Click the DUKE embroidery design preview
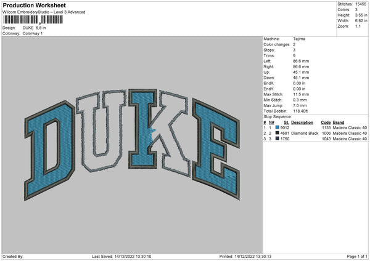Screen dimensions: 370x261 pyautogui.click(x=132, y=145)
